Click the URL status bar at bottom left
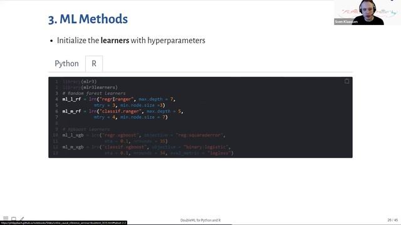 click(63, 222)
